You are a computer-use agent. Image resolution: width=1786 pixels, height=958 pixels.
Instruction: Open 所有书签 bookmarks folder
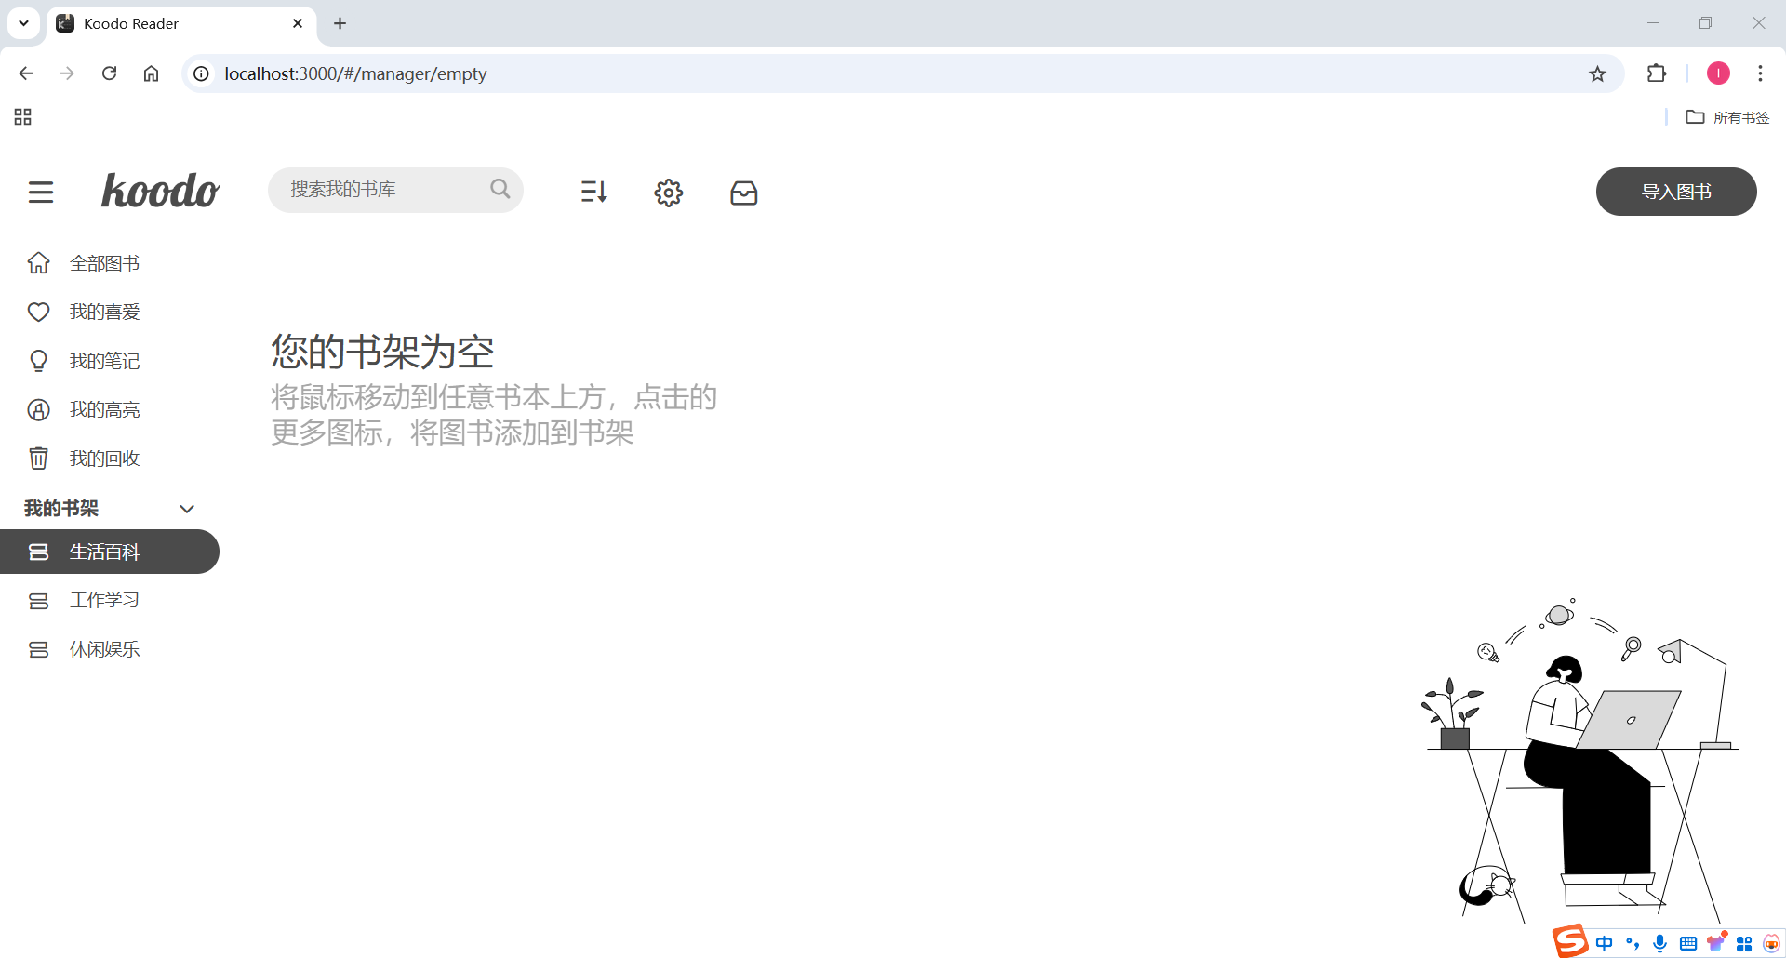[x=1727, y=117]
